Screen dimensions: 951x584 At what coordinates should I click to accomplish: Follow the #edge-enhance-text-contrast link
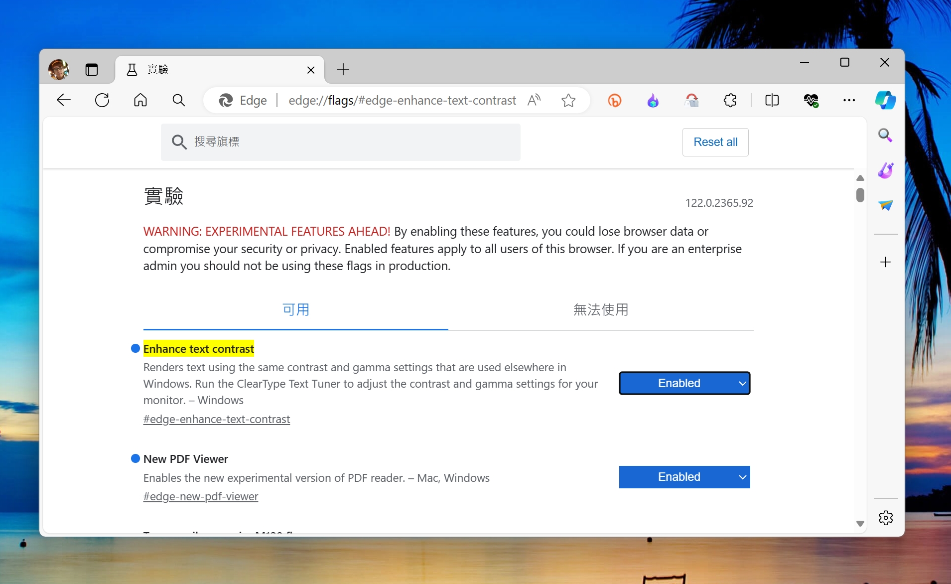[216, 419]
